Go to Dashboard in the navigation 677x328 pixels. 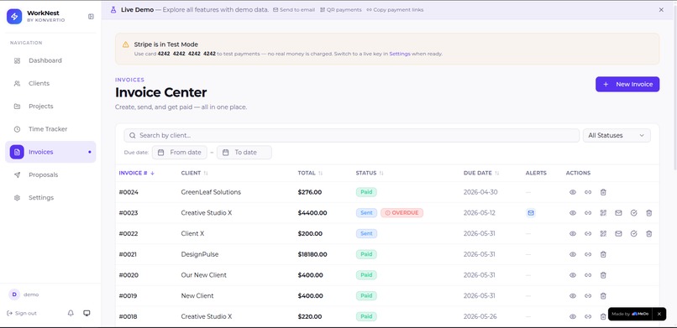(50, 60)
